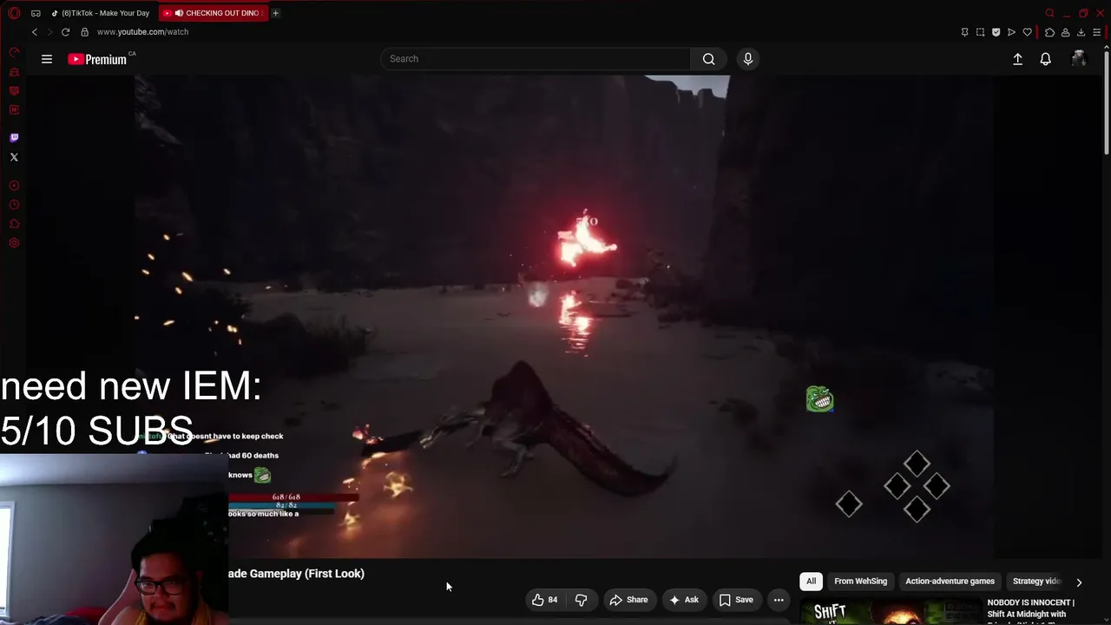Search with voice microphone icon
The height and width of the screenshot is (625, 1111).
(748, 59)
